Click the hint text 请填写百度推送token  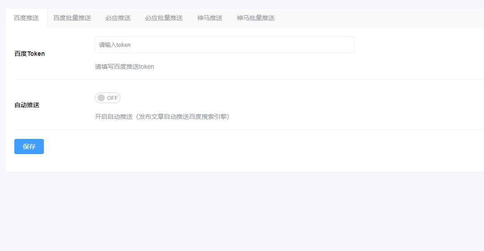coord(124,67)
